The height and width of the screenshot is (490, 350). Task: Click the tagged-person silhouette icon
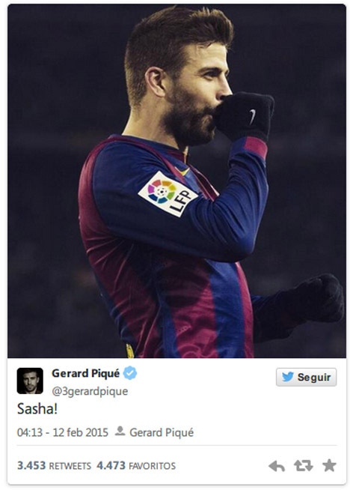click(x=120, y=432)
